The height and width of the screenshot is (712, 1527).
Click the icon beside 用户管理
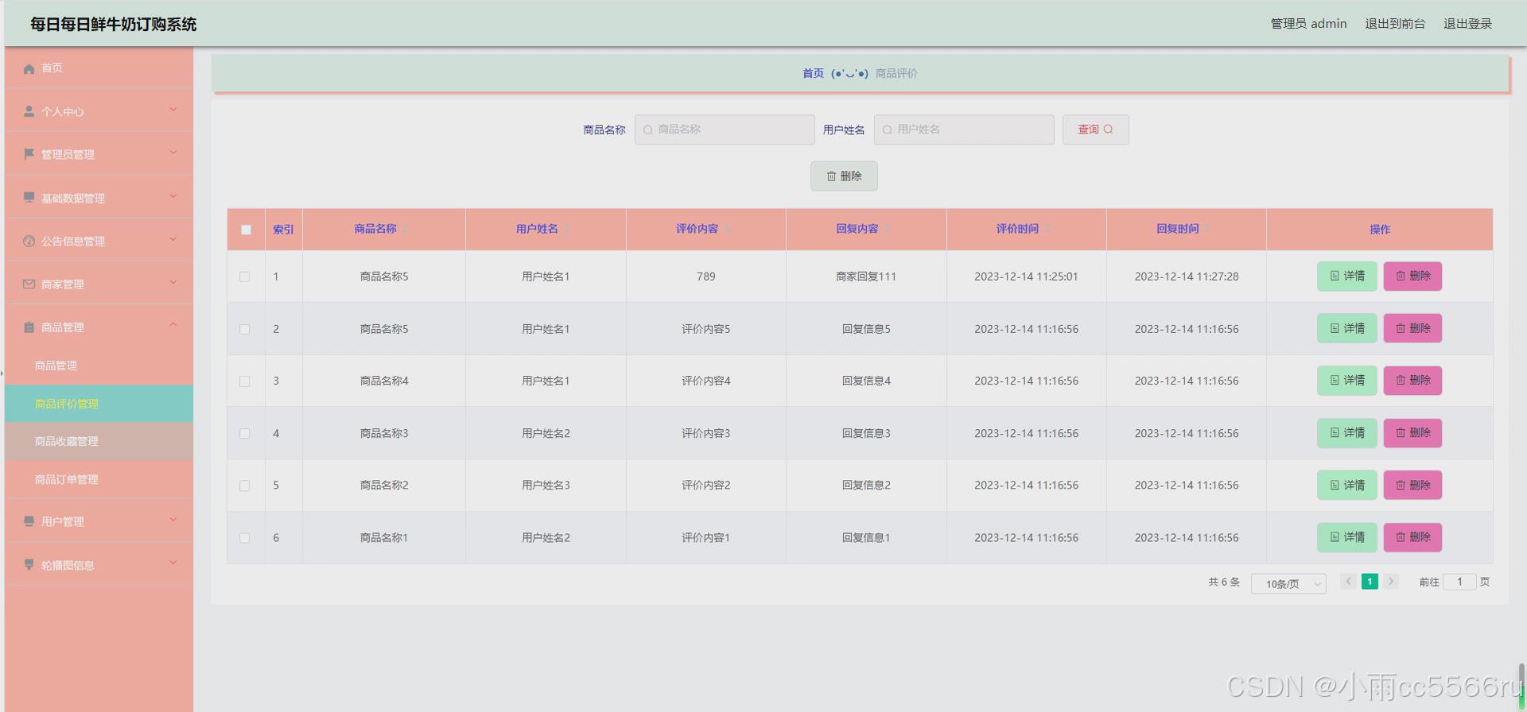pos(29,521)
